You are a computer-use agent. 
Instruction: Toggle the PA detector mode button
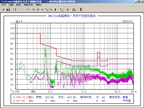47,9
